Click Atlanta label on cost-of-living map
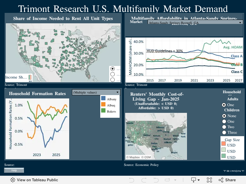The height and width of the screenshot is (184, 246). 168,142
